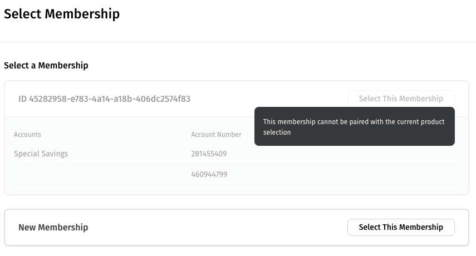Click the blank area right of Select Membership title
Image resolution: width=476 pixels, height=256 pixels.
(295, 14)
